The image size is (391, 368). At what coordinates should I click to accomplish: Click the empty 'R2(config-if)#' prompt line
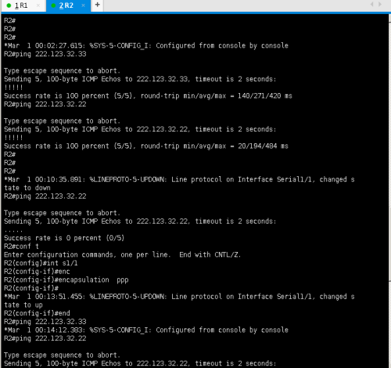pyautogui.click(x=31, y=288)
